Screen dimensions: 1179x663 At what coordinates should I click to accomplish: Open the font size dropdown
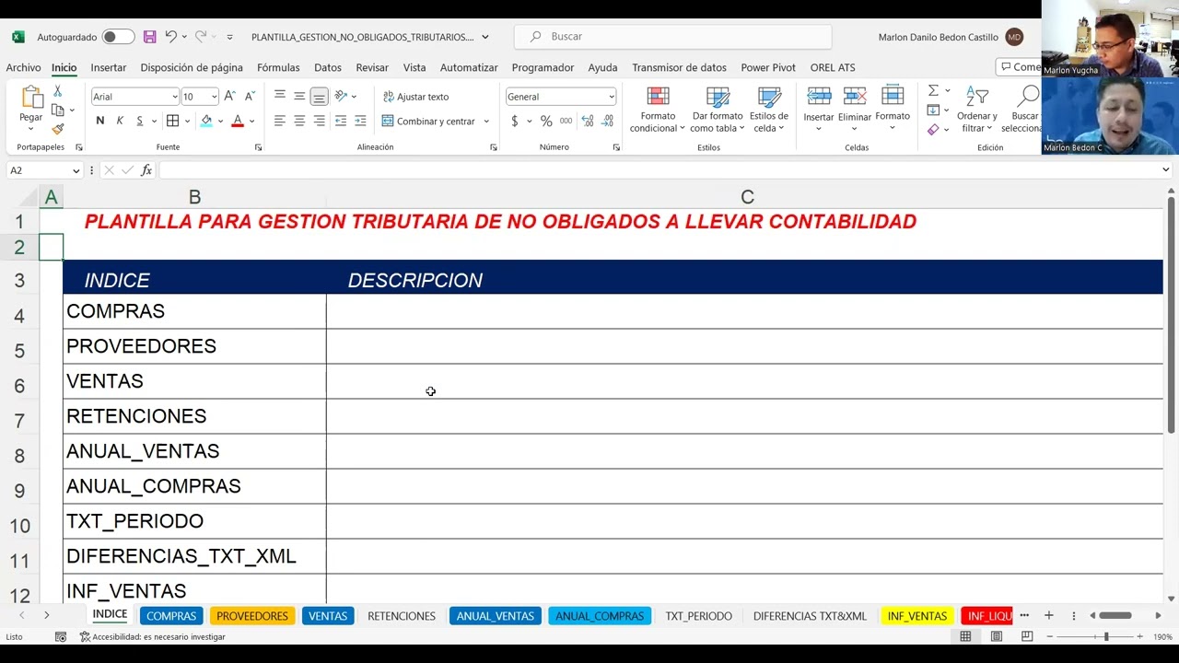tap(215, 97)
